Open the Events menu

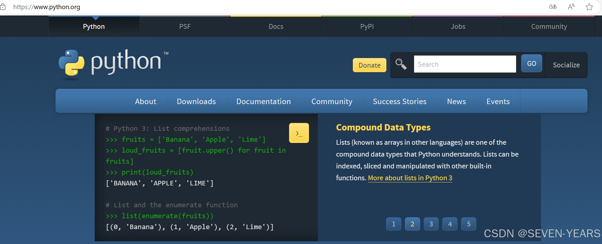click(498, 101)
